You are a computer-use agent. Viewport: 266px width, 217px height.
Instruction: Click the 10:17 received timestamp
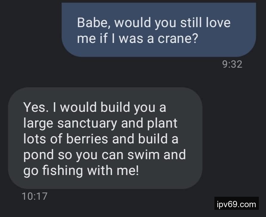point(35,196)
